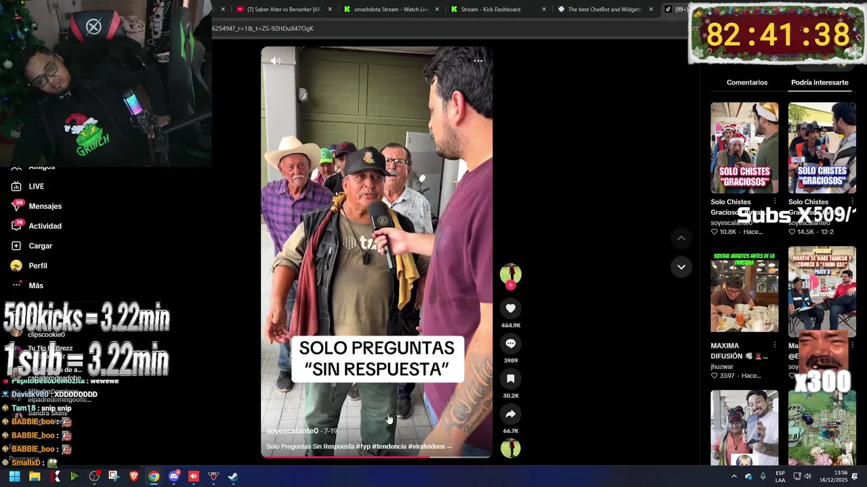867x487 pixels.
Task: Open Discord from the taskbar
Action: pyautogui.click(x=174, y=476)
